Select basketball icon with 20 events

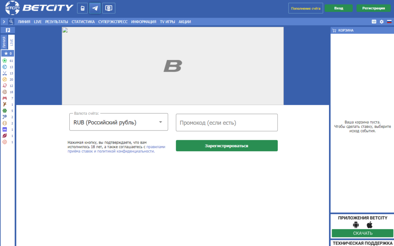coord(5,79)
